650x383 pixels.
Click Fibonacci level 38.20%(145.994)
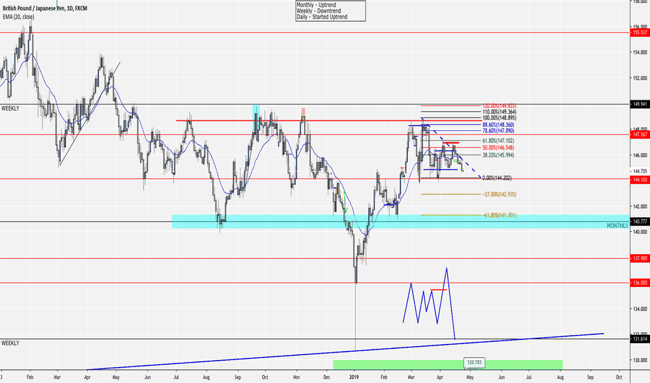(x=498, y=155)
